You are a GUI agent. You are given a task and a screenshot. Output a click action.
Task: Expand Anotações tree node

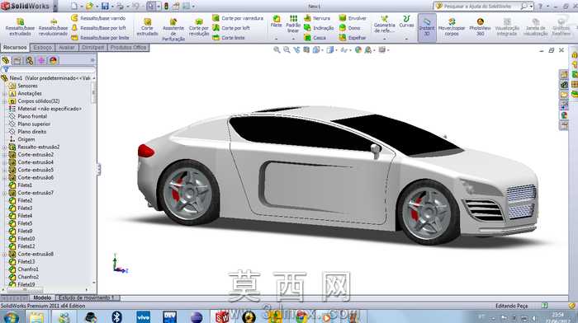(5, 93)
